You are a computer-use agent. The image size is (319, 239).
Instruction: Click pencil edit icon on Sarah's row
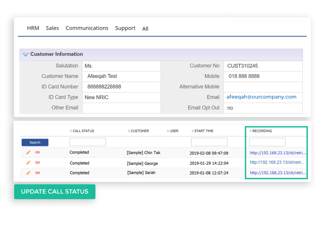[28, 173]
